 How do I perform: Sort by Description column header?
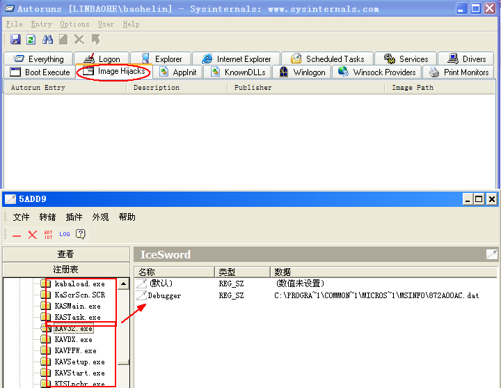(177, 87)
